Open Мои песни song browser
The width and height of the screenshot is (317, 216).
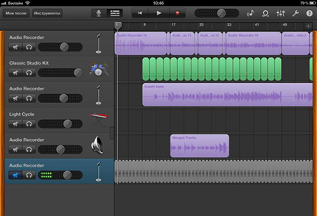[16, 13]
